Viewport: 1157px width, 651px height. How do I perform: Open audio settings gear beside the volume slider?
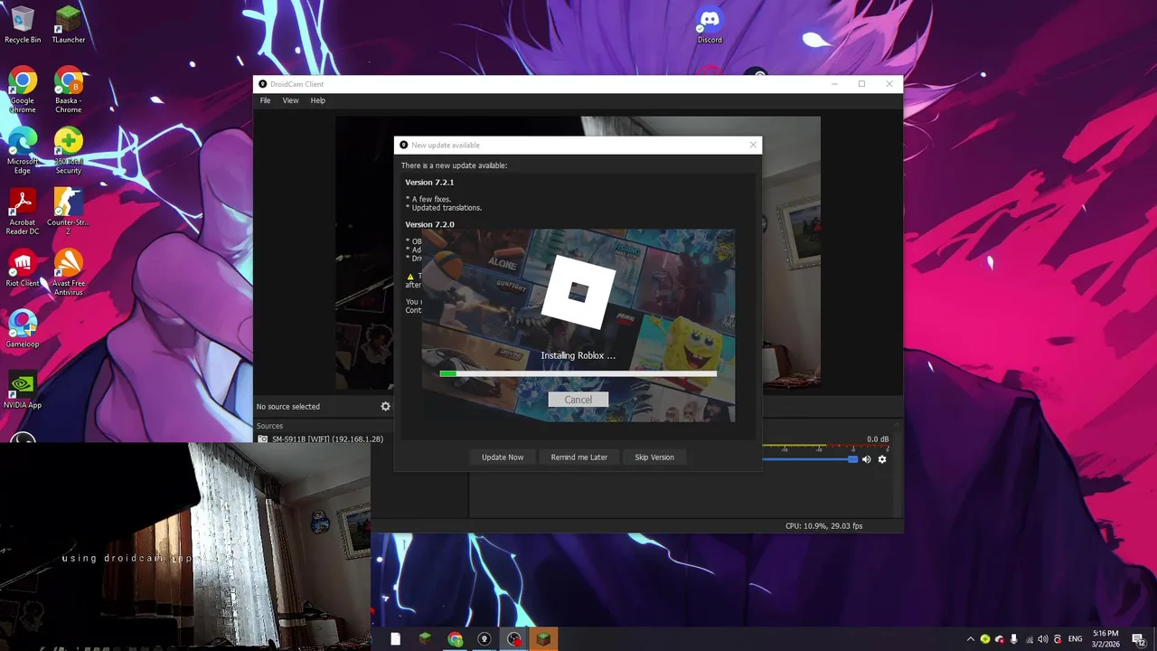click(x=882, y=459)
